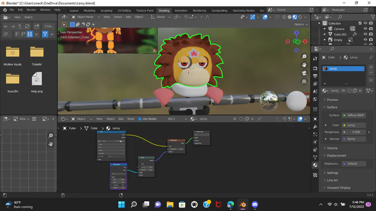376x211 pixels.
Task: Select the Leroy material slot
Action: coord(343,69)
